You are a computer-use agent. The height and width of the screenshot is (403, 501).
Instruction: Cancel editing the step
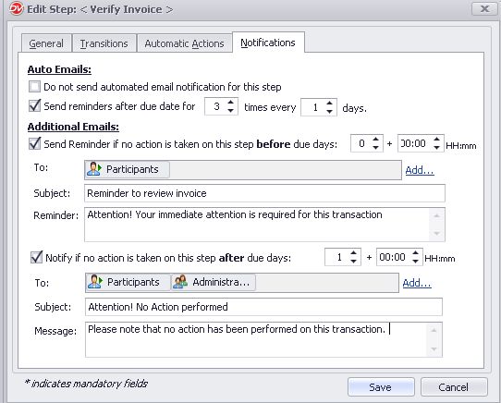click(454, 387)
